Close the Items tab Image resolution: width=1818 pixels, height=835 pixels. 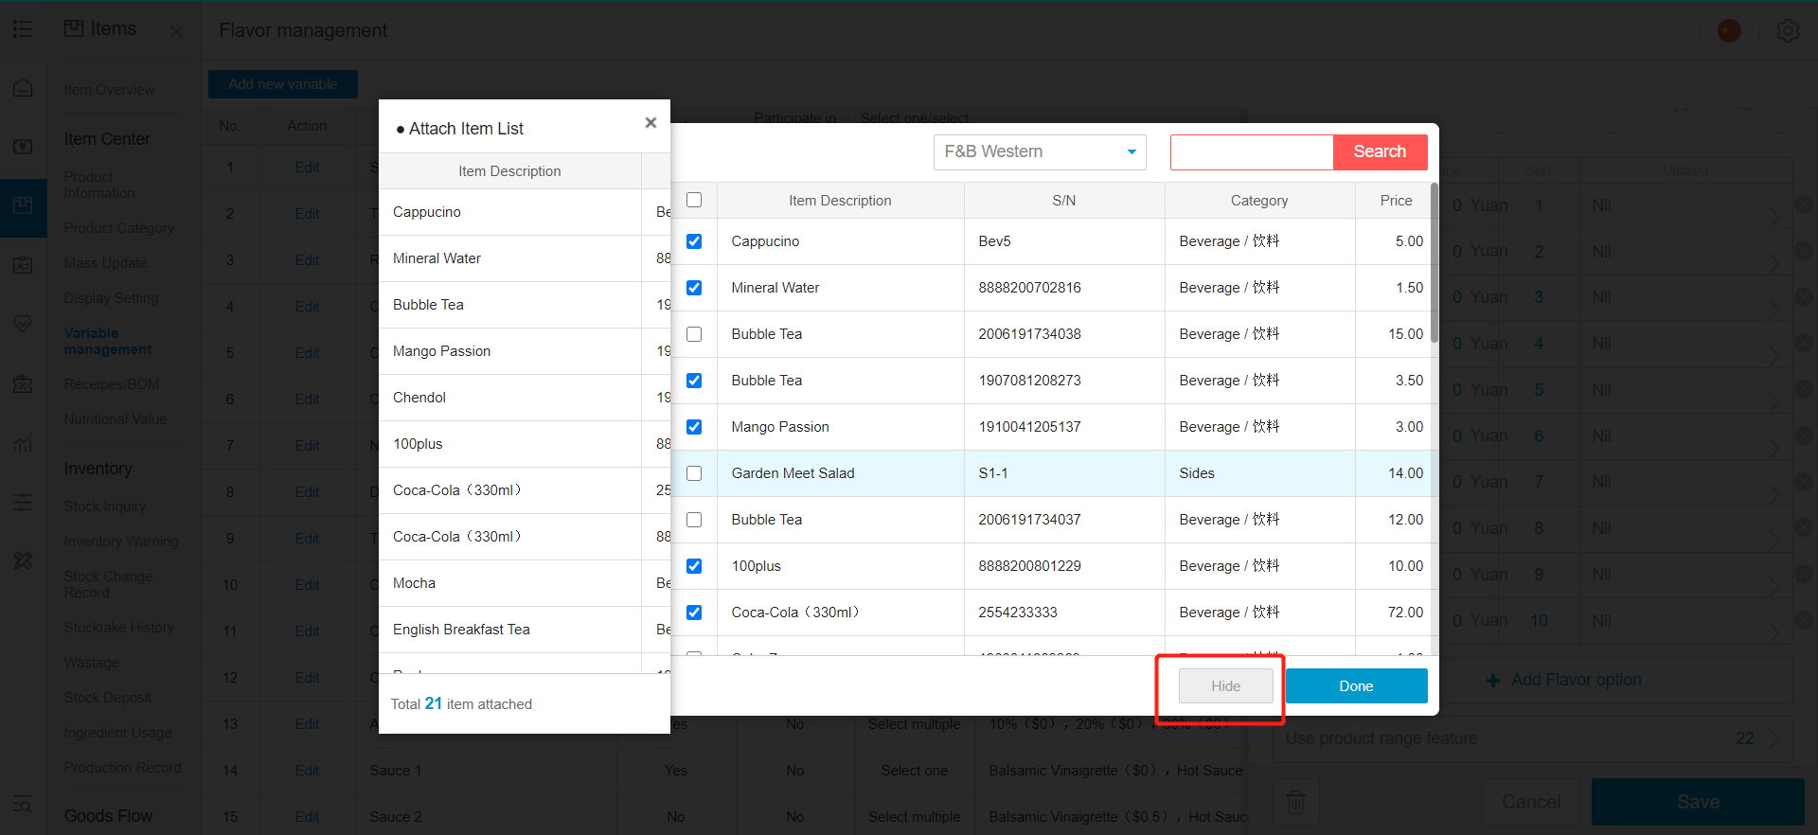(x=176, y=31)
